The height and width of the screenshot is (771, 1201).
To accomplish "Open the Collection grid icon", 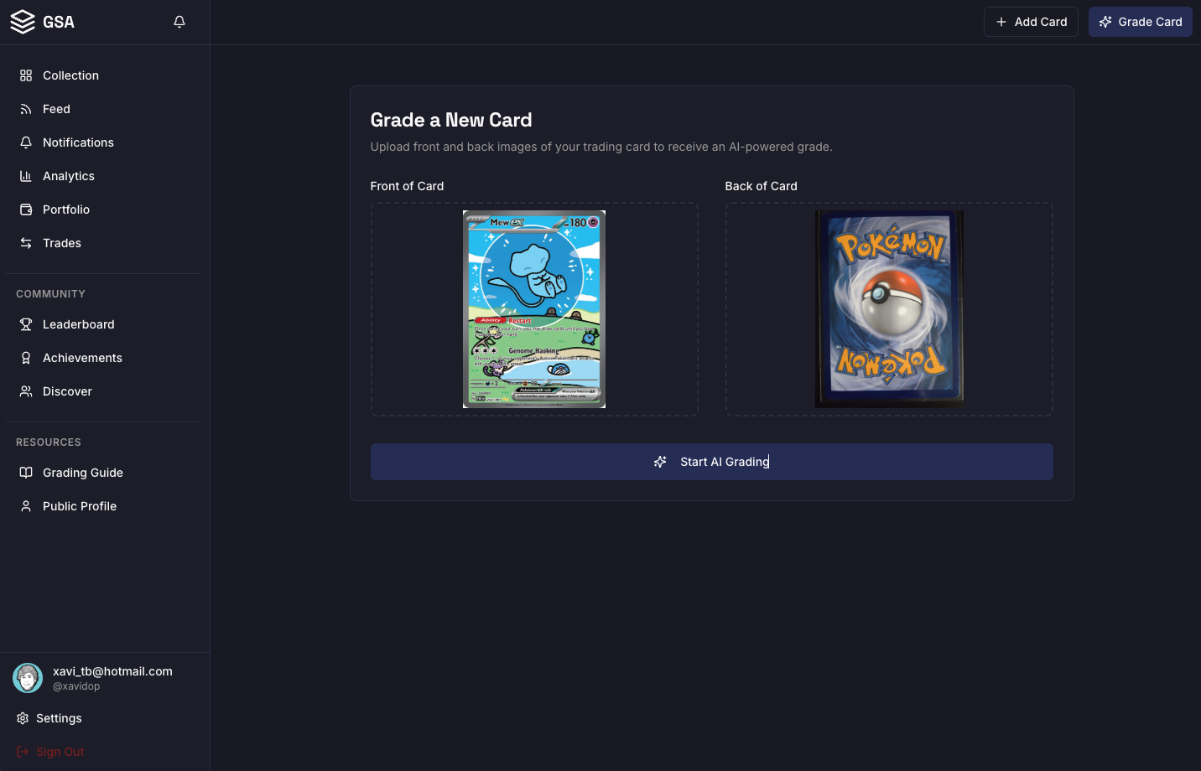I will (x=26, y=75).
